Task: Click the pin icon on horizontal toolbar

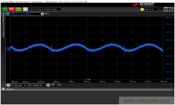Action: pos(59,85)
